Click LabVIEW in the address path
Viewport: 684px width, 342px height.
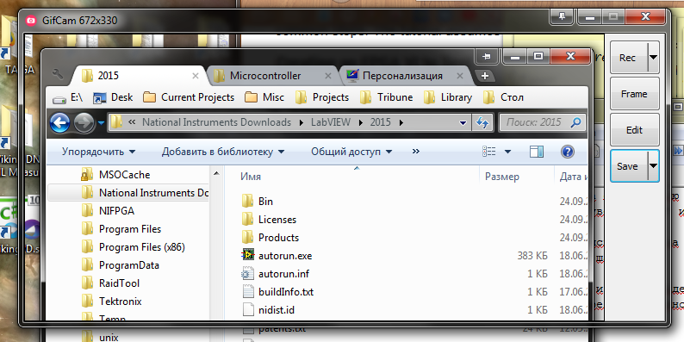click(331, 122)
